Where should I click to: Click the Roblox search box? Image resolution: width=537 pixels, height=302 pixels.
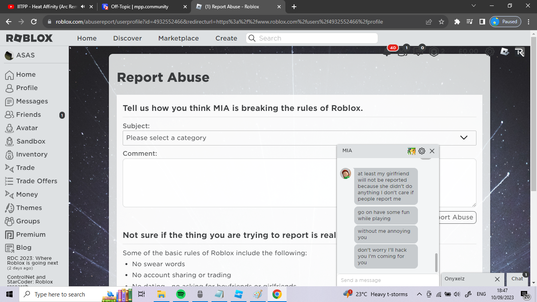pyautogui.click(x=312, y=38)
